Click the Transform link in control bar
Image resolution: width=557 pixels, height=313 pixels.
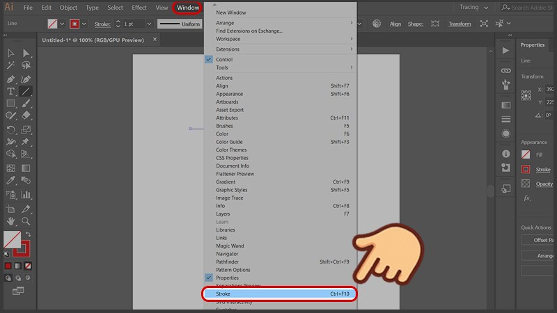tap(460, 24)
